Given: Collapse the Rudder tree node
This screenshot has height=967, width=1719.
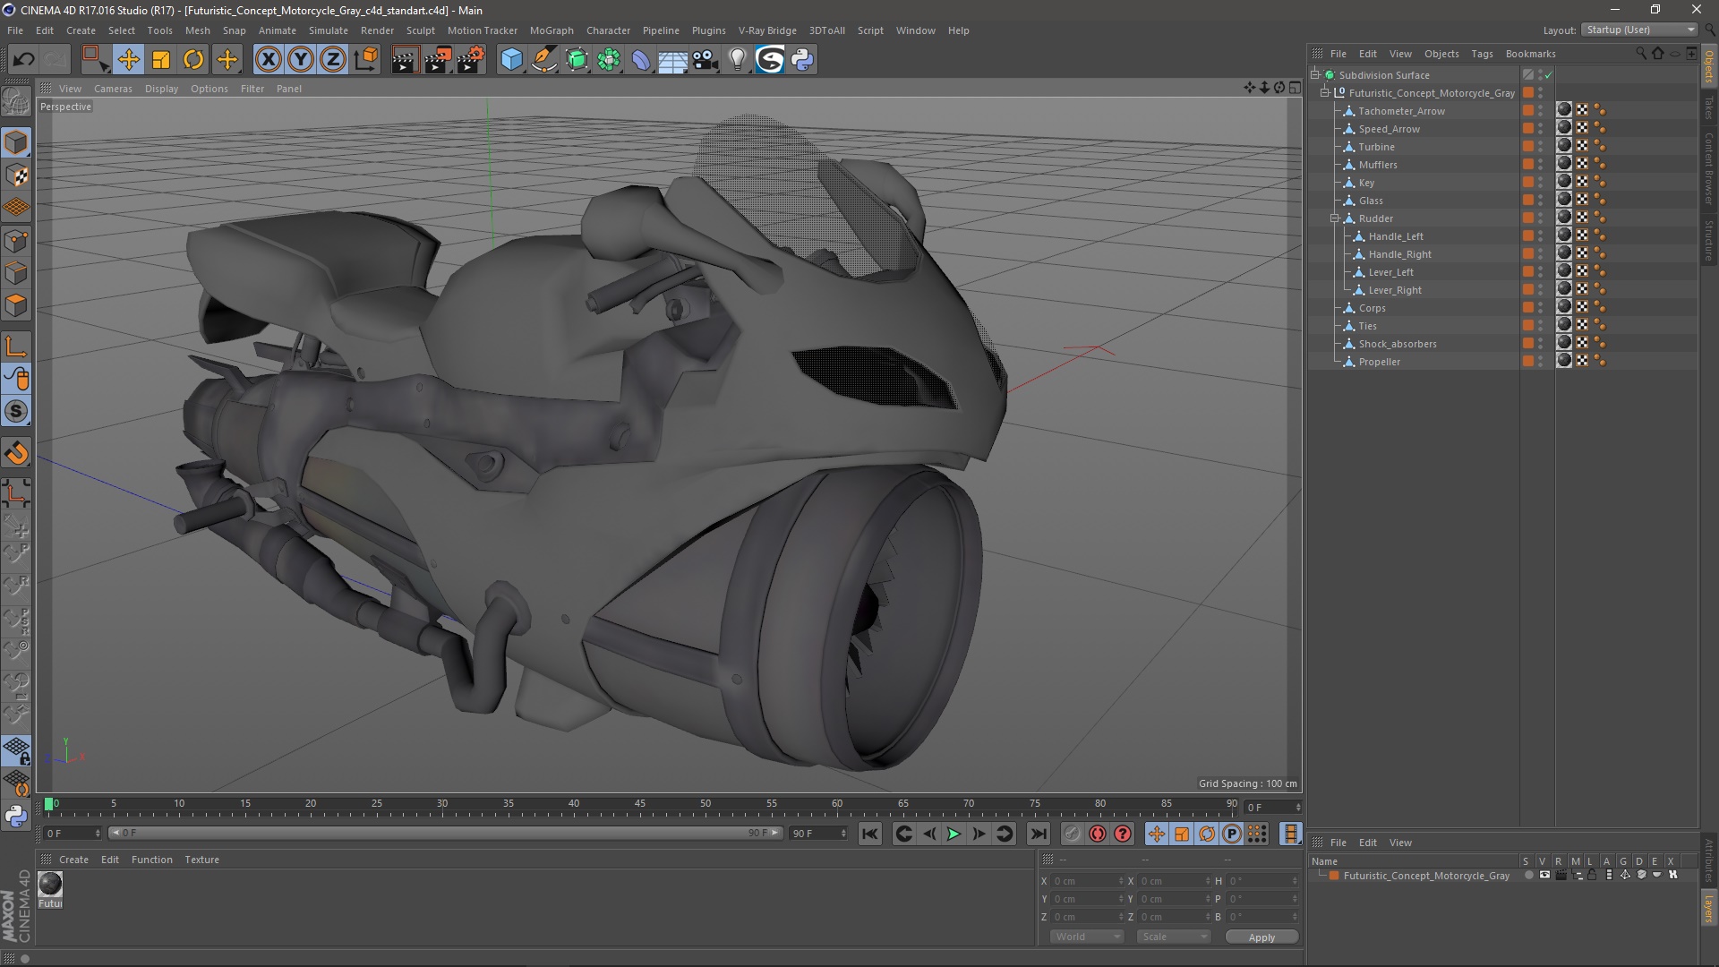Looking at the screenshot, I should click(1335, 218).
